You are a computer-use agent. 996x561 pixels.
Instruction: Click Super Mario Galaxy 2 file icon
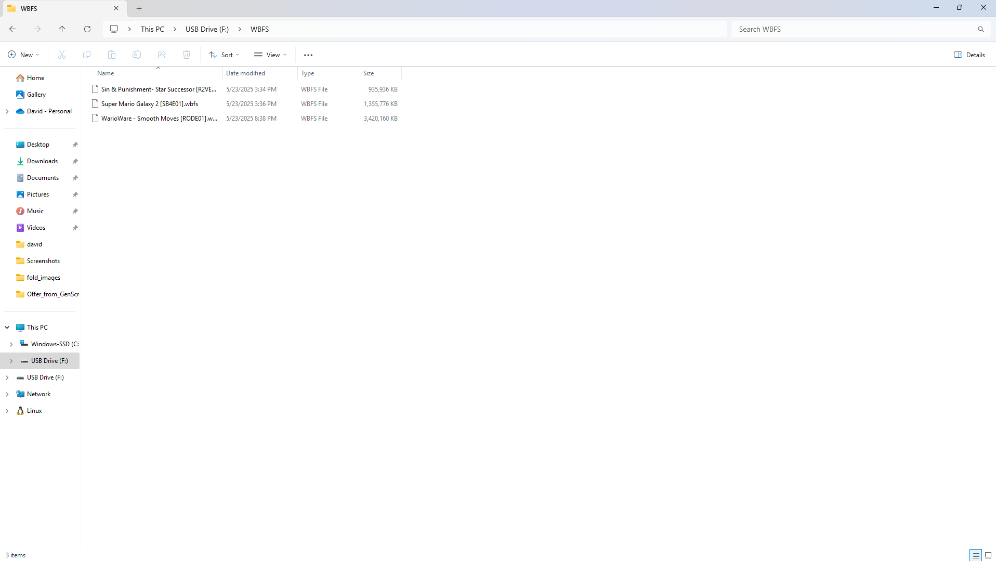point(95,104)
